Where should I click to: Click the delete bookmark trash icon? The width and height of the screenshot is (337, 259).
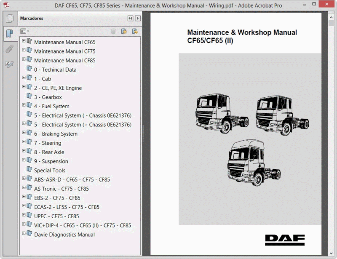point(113,32)
